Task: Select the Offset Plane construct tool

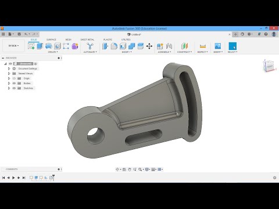Action: pyautogui.click(x=184, y=46)
